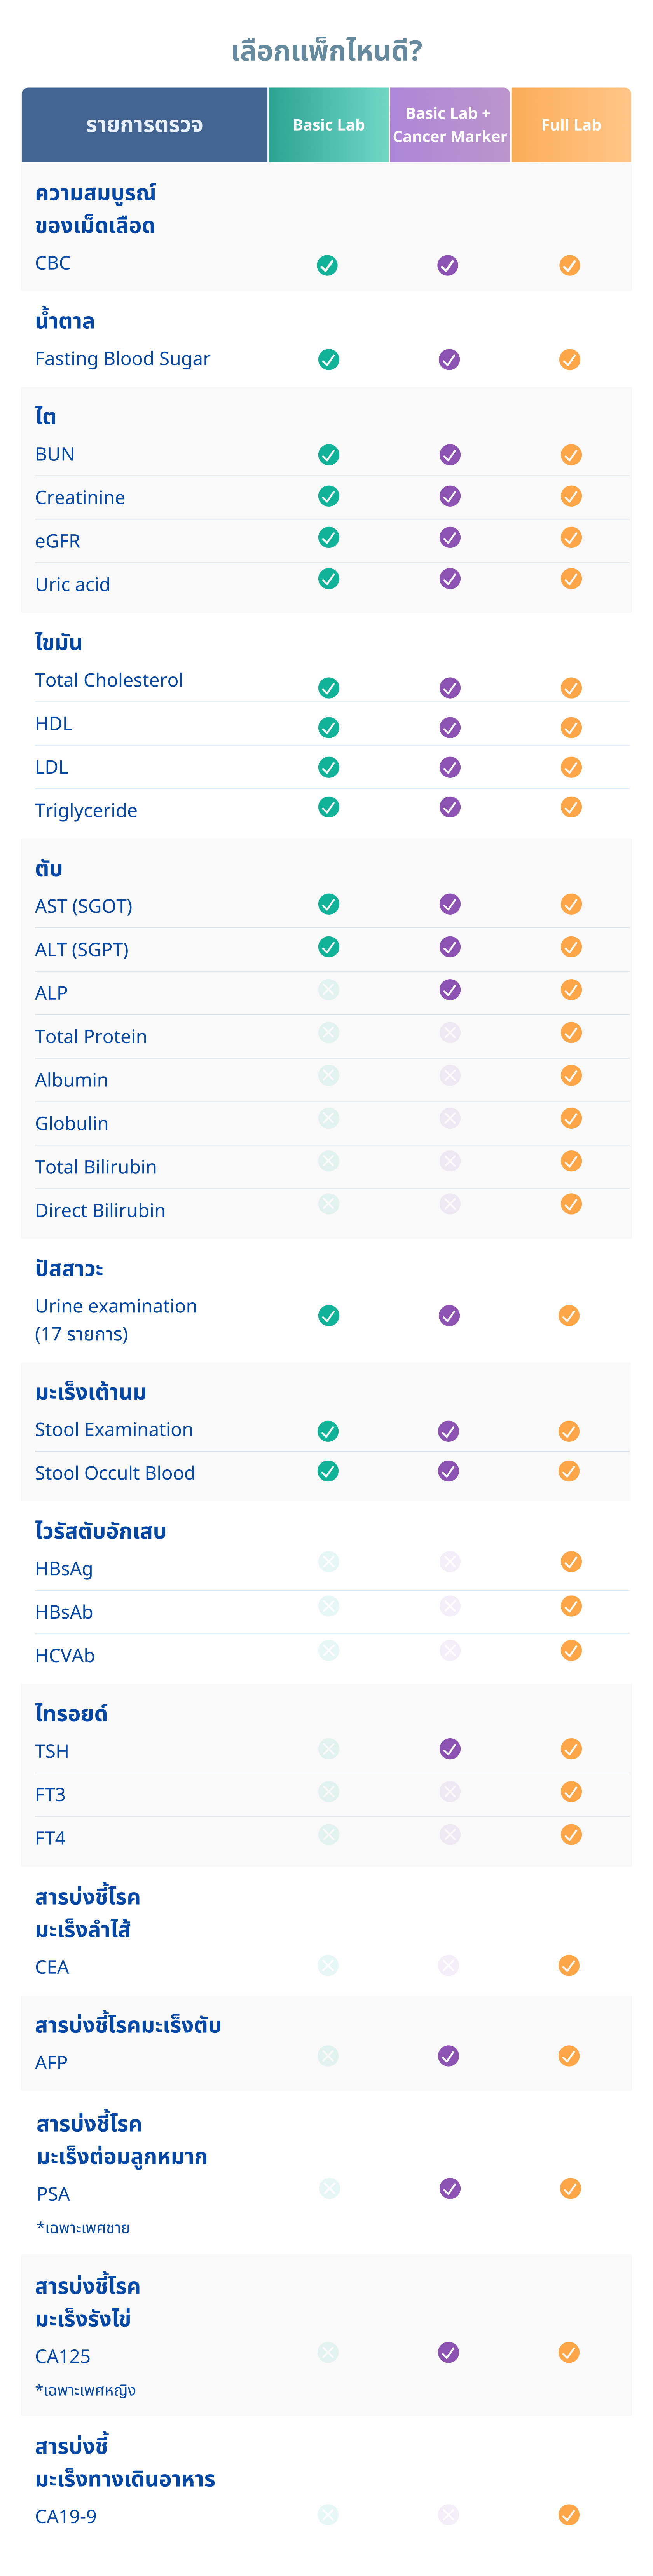Click the green Stool Occult Blood checkmark
Screen dimensions: 653x2576
pyautogui.click(x=327, y=1471)
